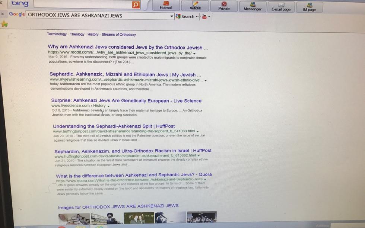The height and width of the screenshot is (228, 365).
Task: Open the YouTube icon dropdown arrow
Action: pyautogui.click(x=209, y=17)
